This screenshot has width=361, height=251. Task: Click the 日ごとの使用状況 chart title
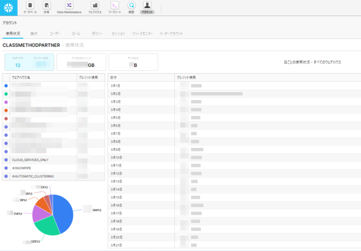coord(312,62)
